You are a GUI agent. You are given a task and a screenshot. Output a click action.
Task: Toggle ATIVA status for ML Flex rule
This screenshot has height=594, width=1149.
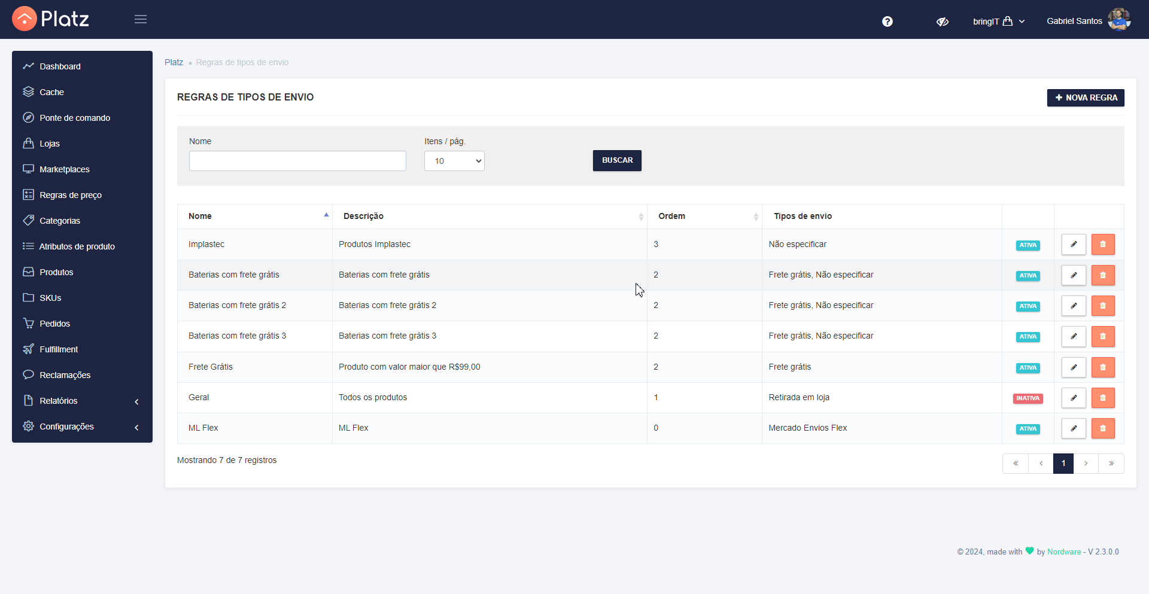[x=1028, y=429]
